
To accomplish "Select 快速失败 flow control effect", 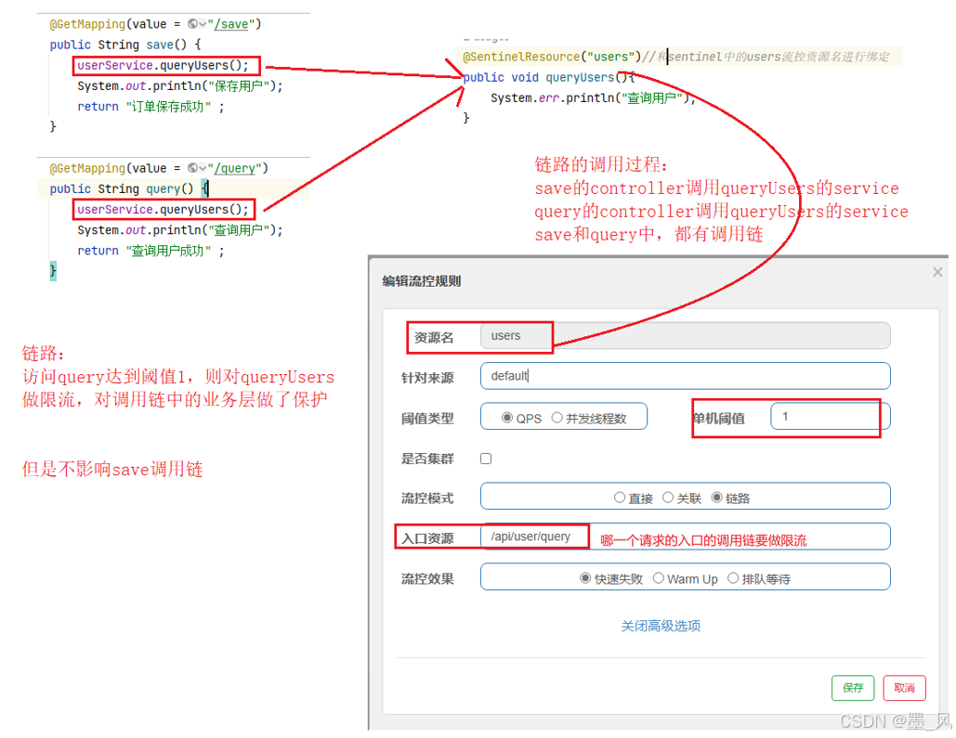I will coord(585,577).
